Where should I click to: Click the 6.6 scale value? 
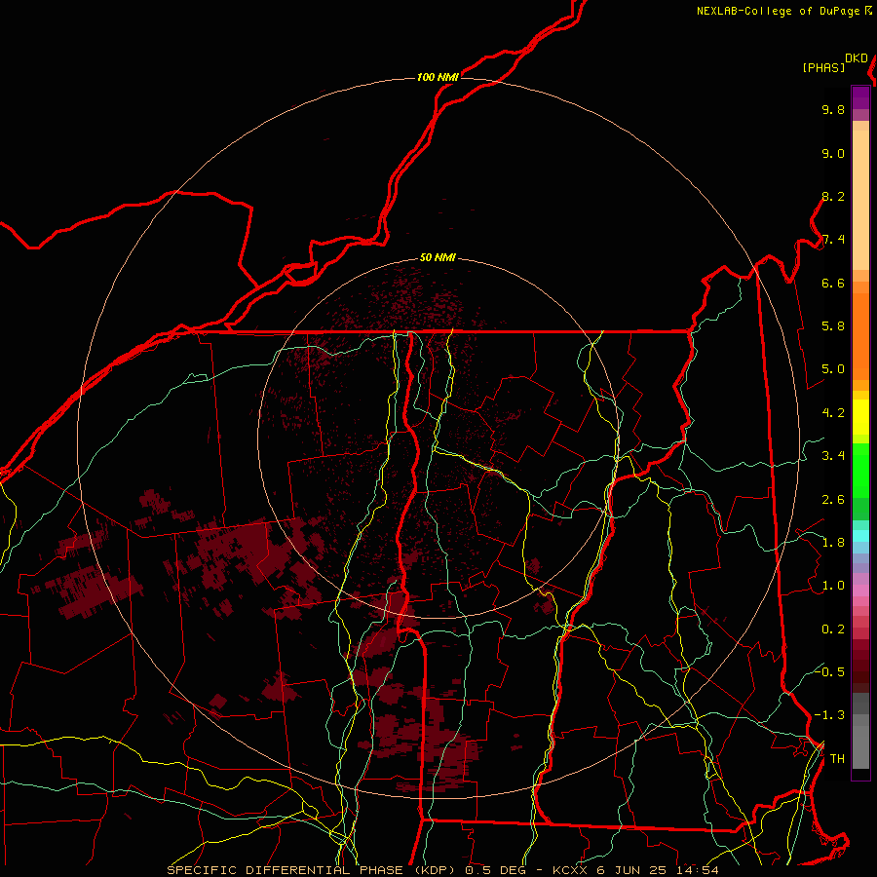pos(833,283)
